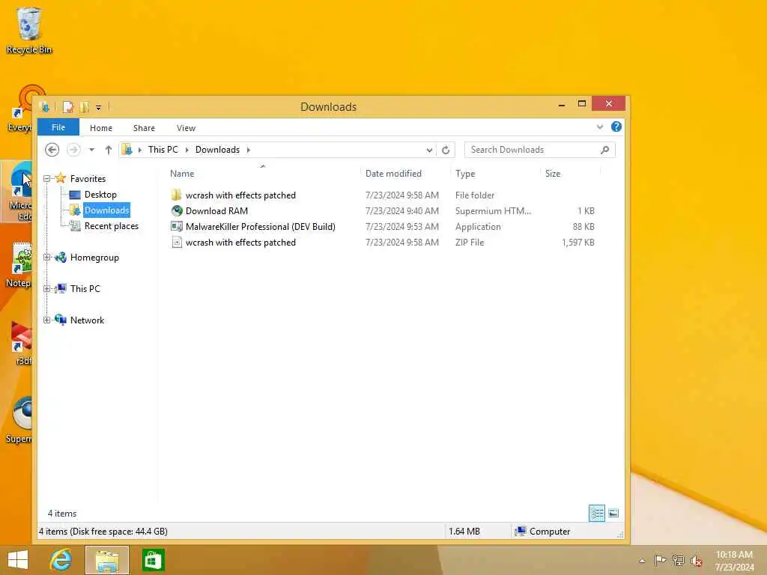Switch to the View ribbon tab
767x575 pixels.
186,127
